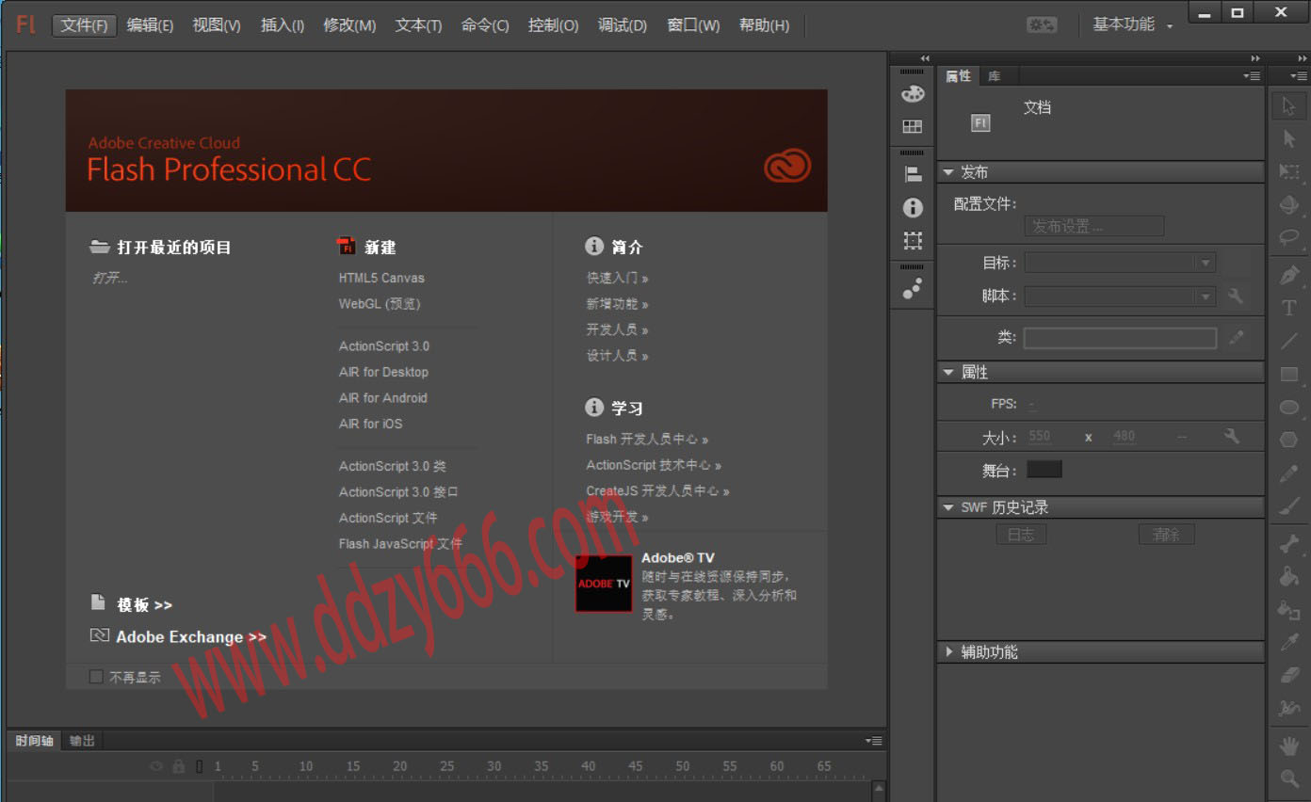
Task: Open the Align panel icon
Action: (913, 174)
